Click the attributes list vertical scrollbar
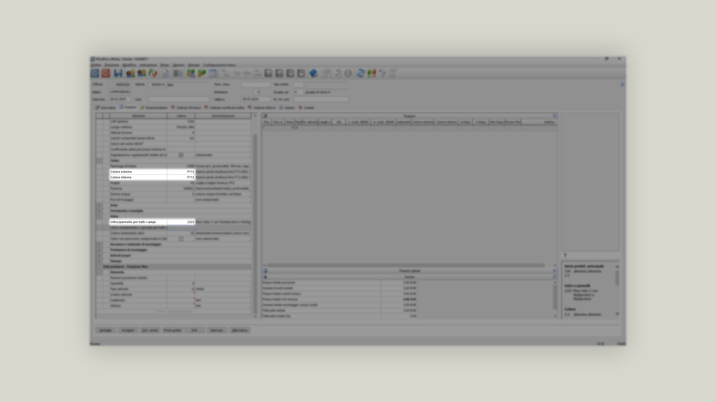The width and height of the screenshot is (716, 402). pos(255,223)
